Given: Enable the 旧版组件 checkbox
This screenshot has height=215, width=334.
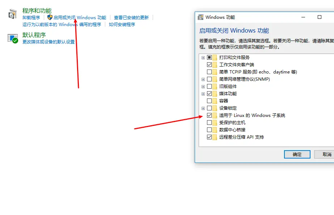Looking at the screenshot, I should [210, 87].
